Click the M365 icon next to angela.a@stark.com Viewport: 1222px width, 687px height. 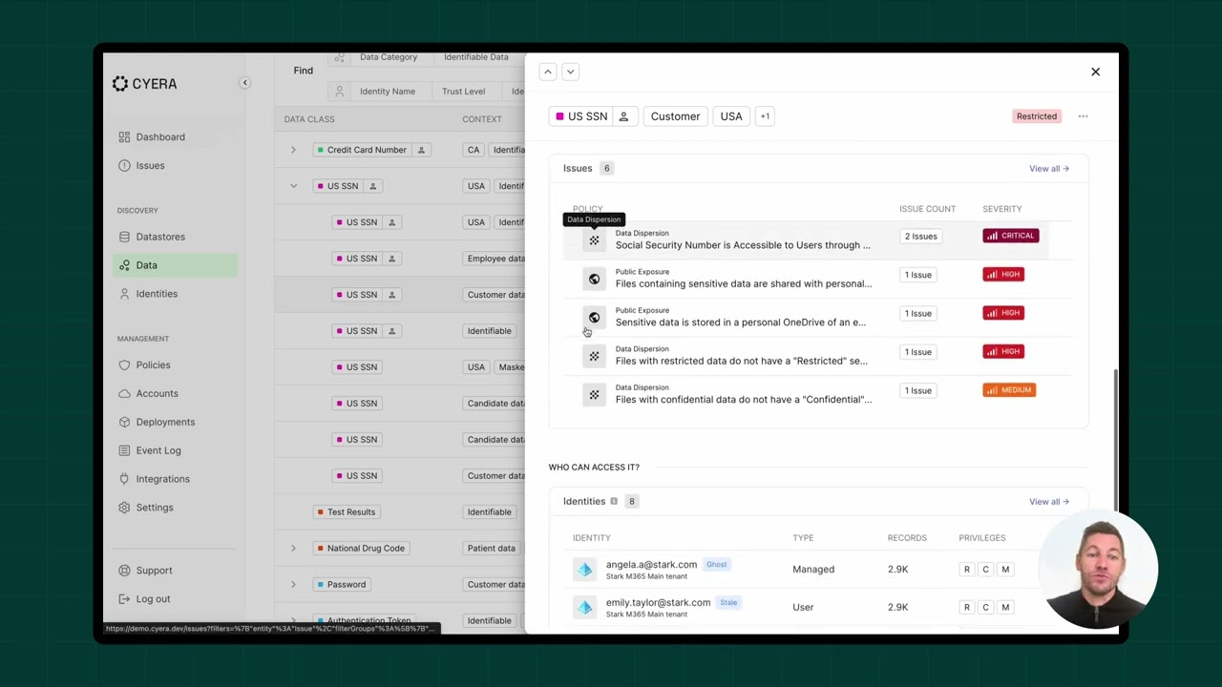click(584, 570)
